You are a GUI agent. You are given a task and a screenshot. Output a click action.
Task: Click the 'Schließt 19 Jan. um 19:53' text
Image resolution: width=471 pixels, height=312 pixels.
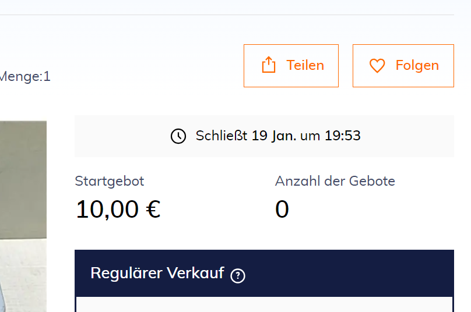coord(278,136)
